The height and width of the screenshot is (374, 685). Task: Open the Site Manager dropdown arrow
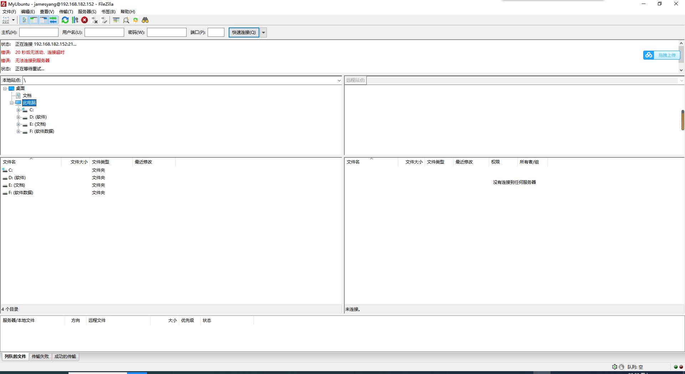coord(13,20)
